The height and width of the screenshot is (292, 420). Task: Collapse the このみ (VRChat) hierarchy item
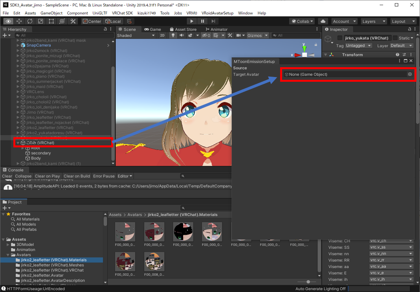18,143
